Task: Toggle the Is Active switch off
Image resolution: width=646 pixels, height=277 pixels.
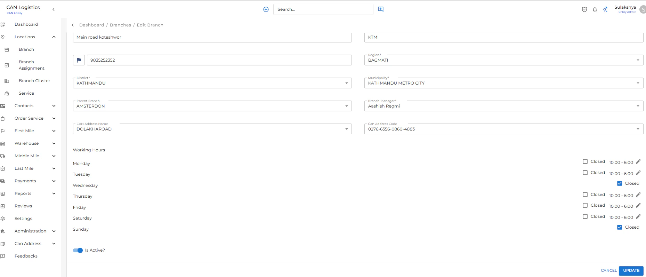Action: pos(78,250)
